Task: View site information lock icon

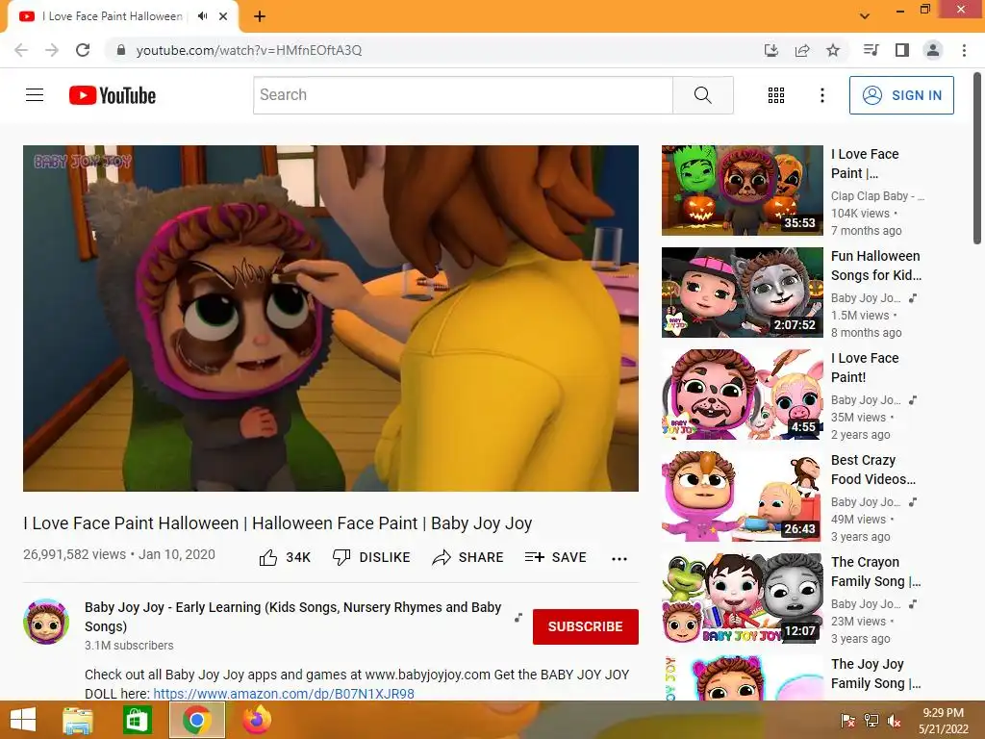Action: coord(121,50)
